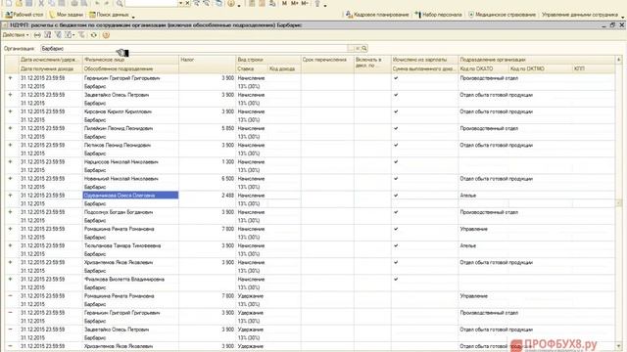Screen dimensions: 627x352
Task: Open Медицинское страхование panel
Action: pyautogui.click(x=502, y=15)
